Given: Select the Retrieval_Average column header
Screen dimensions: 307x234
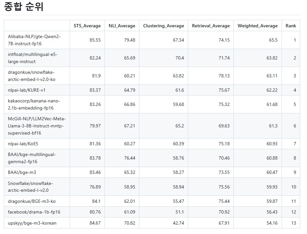Looking at the screenshot, I should pyautogui.click(x=211, y=26).
